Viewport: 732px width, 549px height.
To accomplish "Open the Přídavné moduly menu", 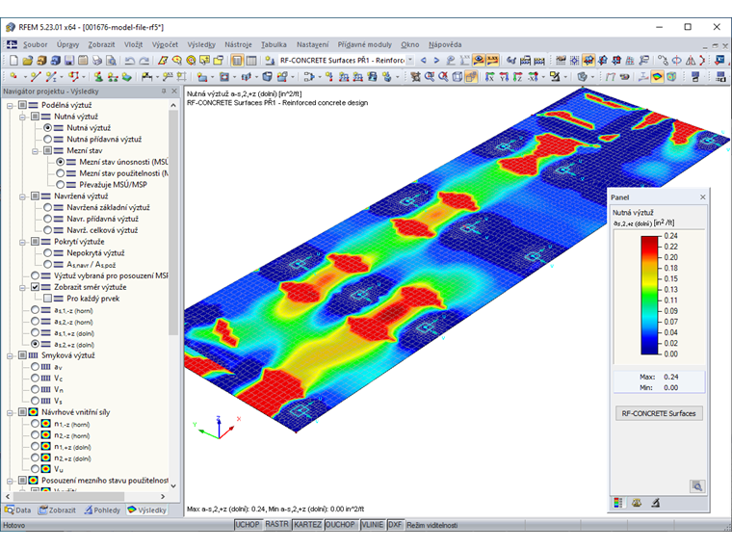I will click(365, 44).
